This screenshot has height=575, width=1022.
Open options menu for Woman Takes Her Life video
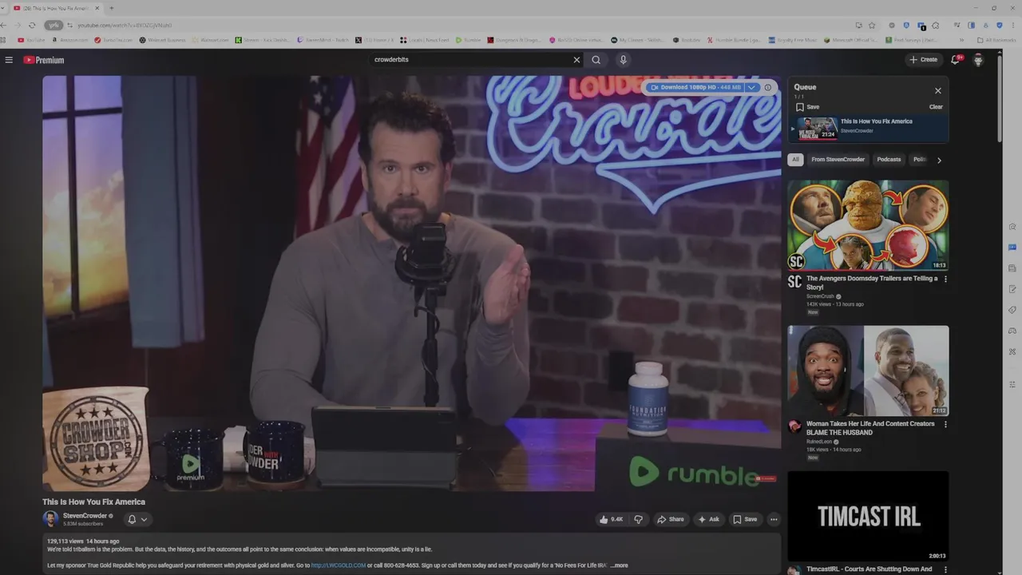click(x=945, y=425)
